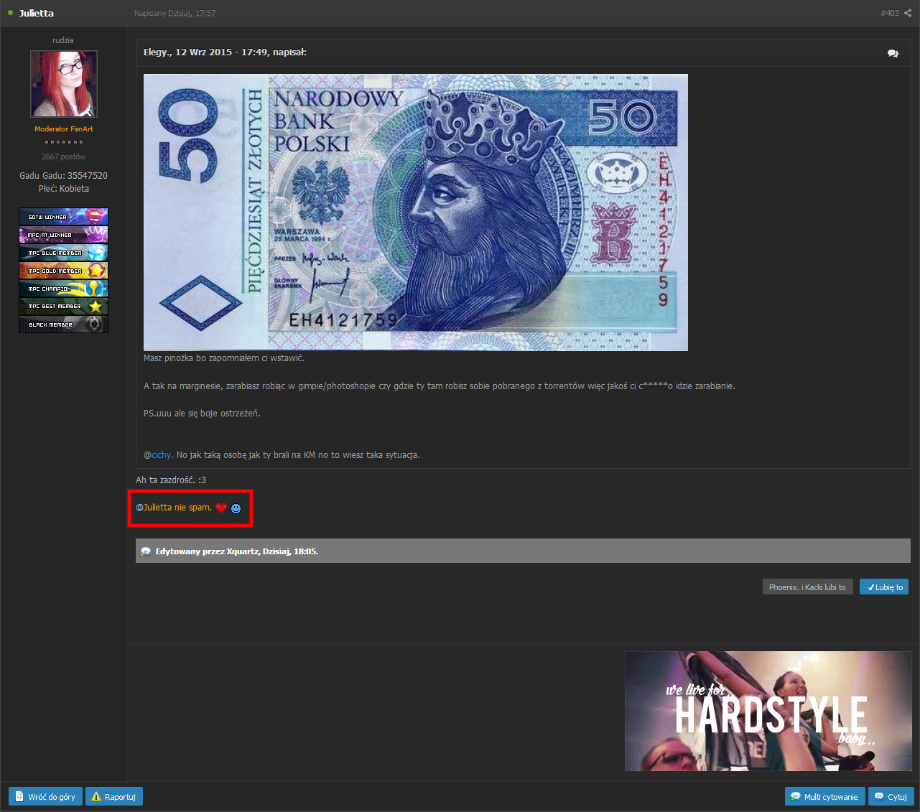Open Julietta's profile from the username header
Image resolution: width=920 pixels, height=812 pixels.
tap(37, 13)
